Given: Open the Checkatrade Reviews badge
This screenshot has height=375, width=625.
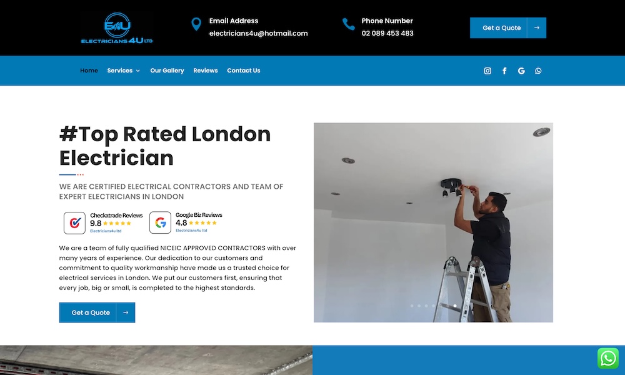Looking at the screenshot, I should (x=103, y=222).
